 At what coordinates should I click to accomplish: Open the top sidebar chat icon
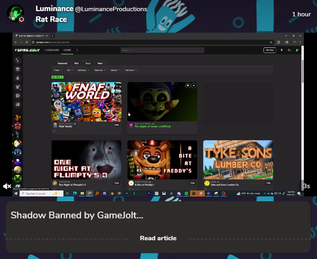point(18,60)
